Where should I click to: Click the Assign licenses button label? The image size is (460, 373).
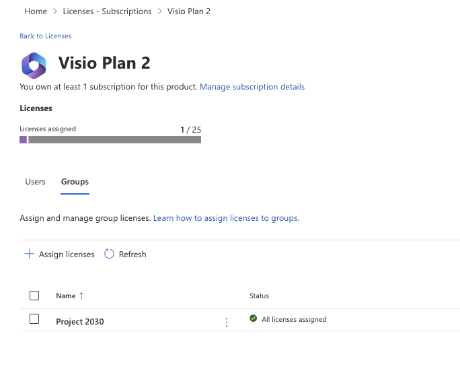[x=67, y=255]
